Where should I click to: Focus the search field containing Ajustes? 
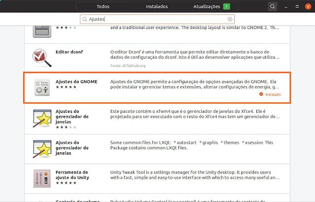[157, 19]
